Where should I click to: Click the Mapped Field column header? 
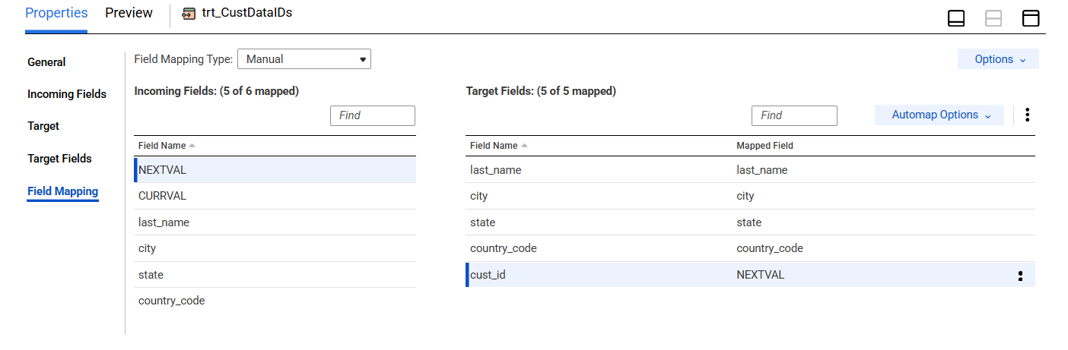tap(764, 146)
